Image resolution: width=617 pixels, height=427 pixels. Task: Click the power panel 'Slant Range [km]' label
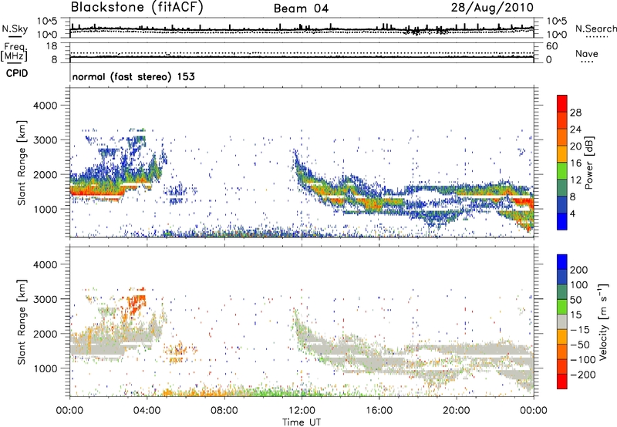[x=22, y=163]
